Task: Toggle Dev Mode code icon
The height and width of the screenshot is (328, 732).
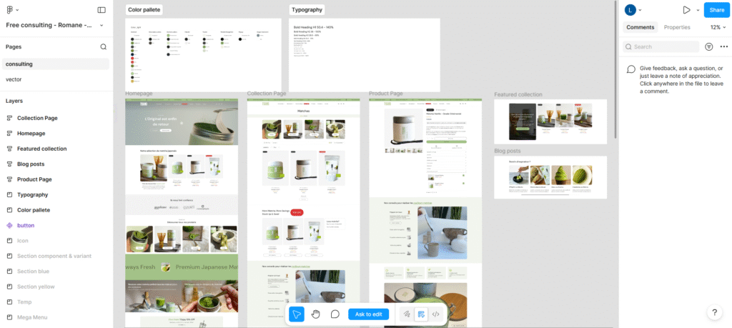Action: coord(436,314)
